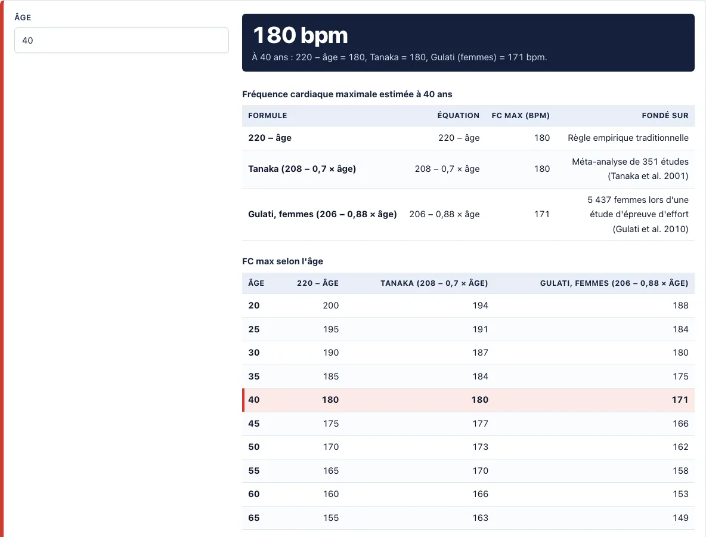Viewport: 706px width, 537px height.
Task: Click value 162 in age 50 row
Action: click(x=680, y=447)
